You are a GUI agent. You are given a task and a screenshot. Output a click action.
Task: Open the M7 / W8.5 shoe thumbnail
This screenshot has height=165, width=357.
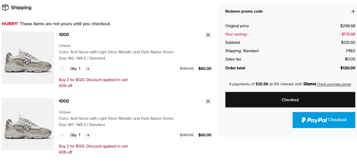click(x=28, y=124)
